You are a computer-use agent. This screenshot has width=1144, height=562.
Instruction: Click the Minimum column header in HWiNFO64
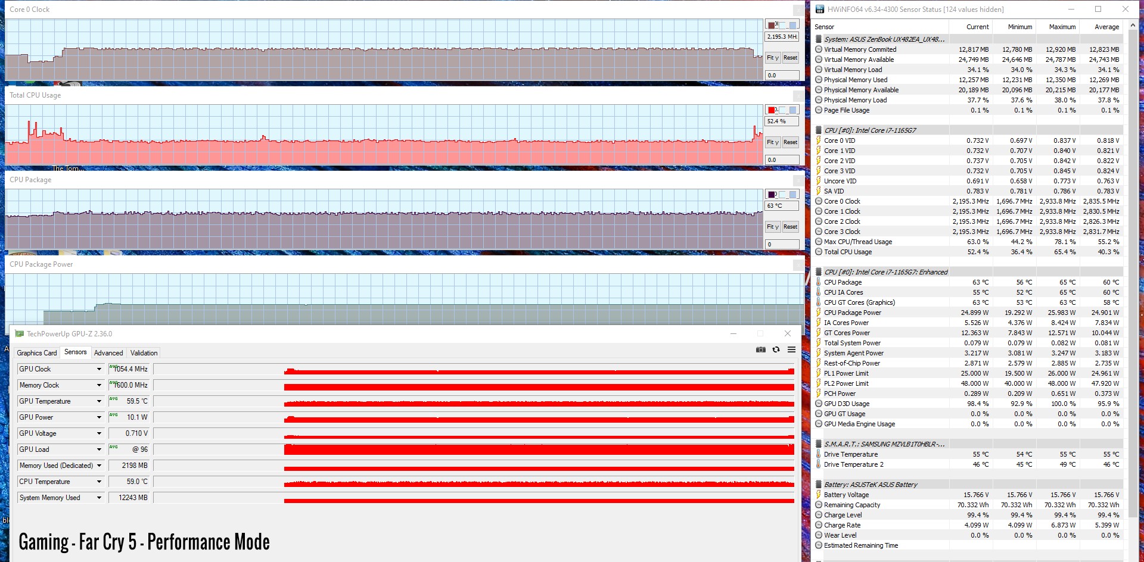tap(1014, 27)
